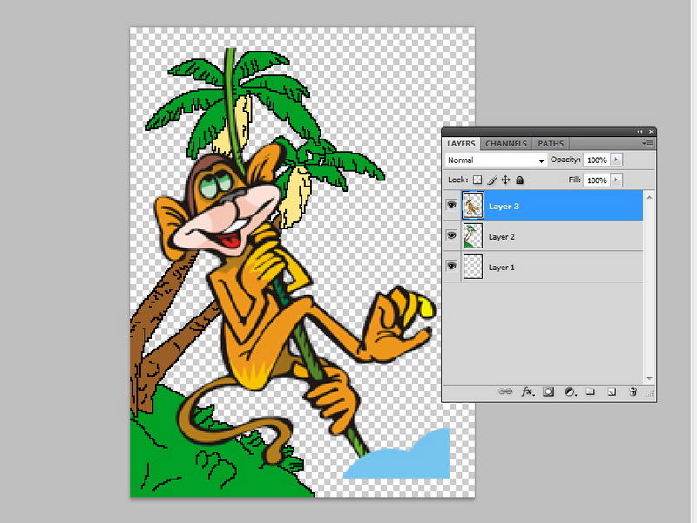Select Layer 2 thumbnail
Image resolution: width=697 pixels, height=523 pixels.
pyautogui.click(x=472, y=235)
